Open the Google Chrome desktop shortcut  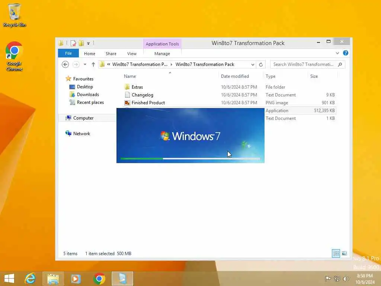coord(14,56)
